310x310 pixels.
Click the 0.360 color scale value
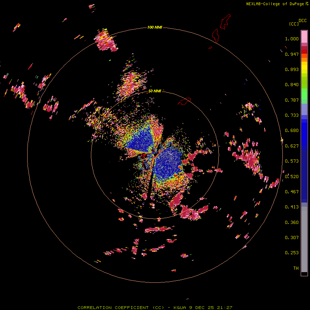point(292,222)
